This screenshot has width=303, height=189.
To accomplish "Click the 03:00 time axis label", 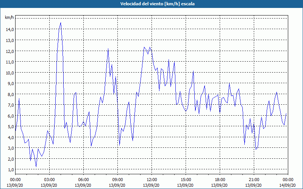I will click(x=49, y=180).
